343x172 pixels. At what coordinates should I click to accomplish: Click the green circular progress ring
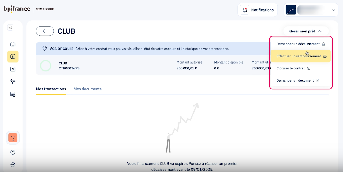[46, 66]
